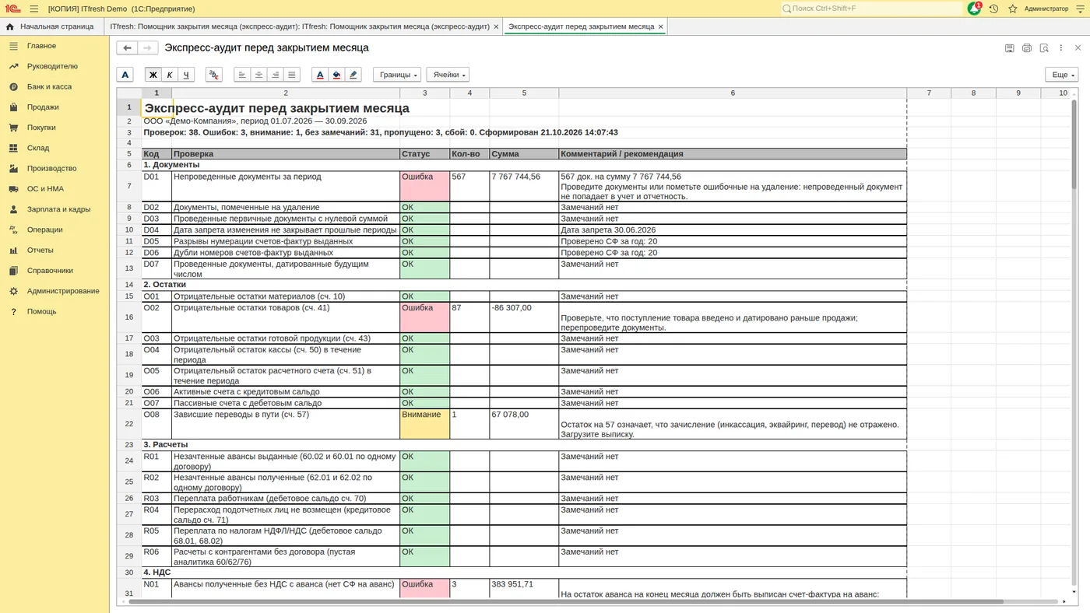Open print preview icon
The image size is (1090, 613).
click(x=1044, y=48)
